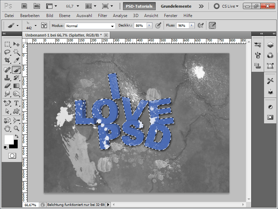
Task: Reset default foreground and background colors
Action: point(6,147)
